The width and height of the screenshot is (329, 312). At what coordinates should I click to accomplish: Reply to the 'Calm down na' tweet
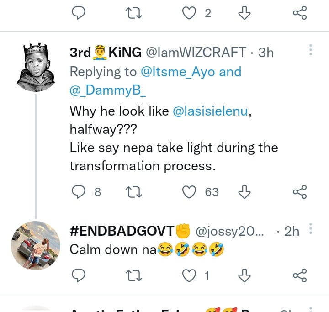click(80, 275)
